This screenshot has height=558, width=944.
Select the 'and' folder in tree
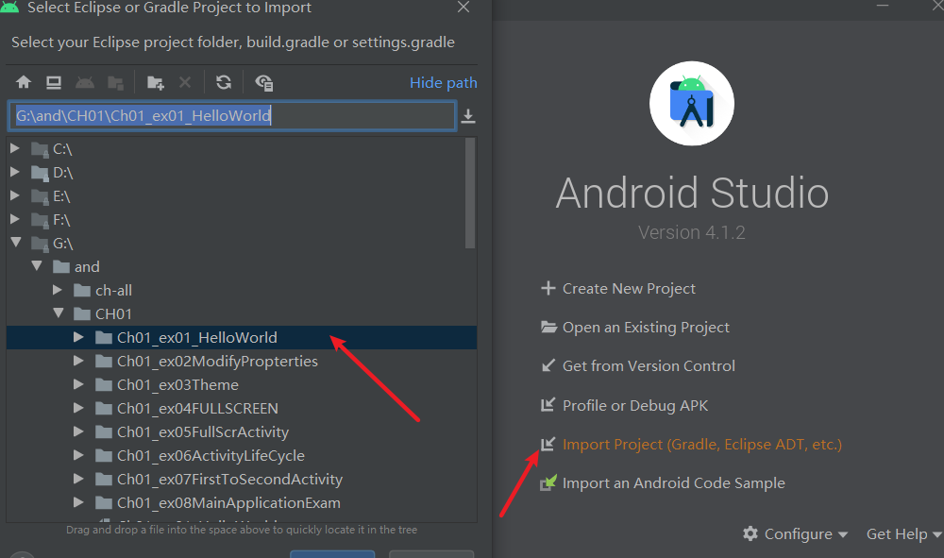click(x=87, y=266)
